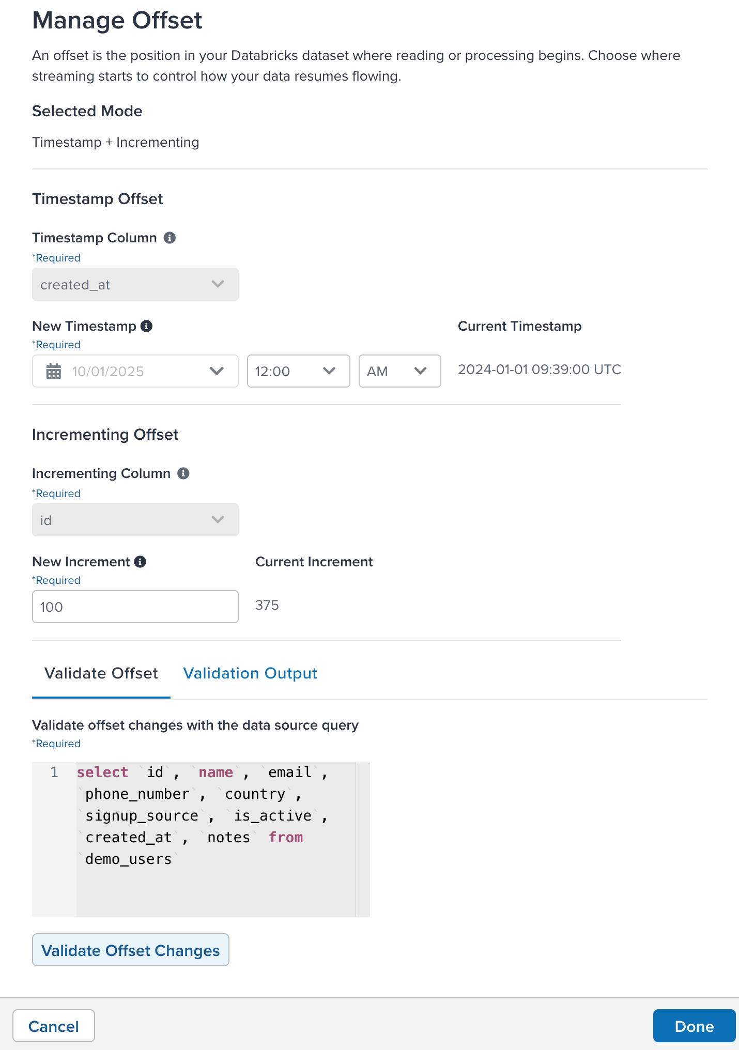The width and height of the screenshot is (739, 1050).
Task: Click the Validate Offset Changes button
Action: click(x=131, y=950)
